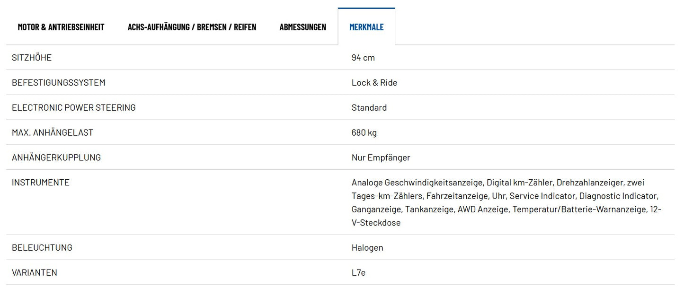684x297 pixels.
Task: Click the 680 kg towing value
Action: [x=364, y=133]
